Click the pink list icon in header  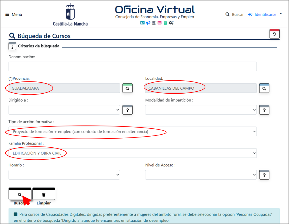(x=159, y=23)
